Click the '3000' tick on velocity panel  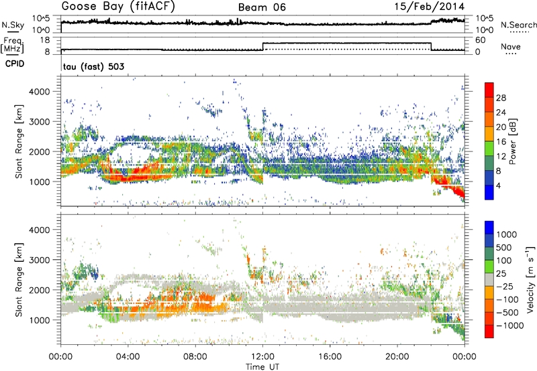click(x=40, y=260)
